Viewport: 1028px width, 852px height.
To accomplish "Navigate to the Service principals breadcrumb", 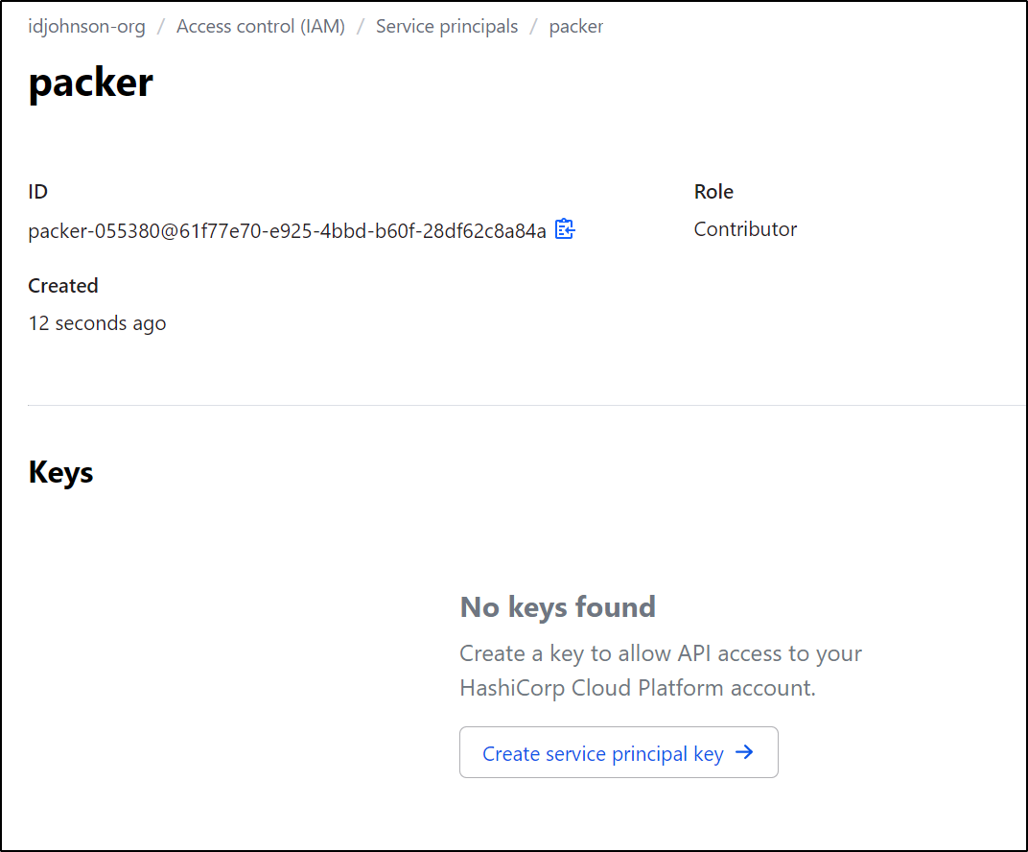I will pyautogui.click(x=447, y=26).
